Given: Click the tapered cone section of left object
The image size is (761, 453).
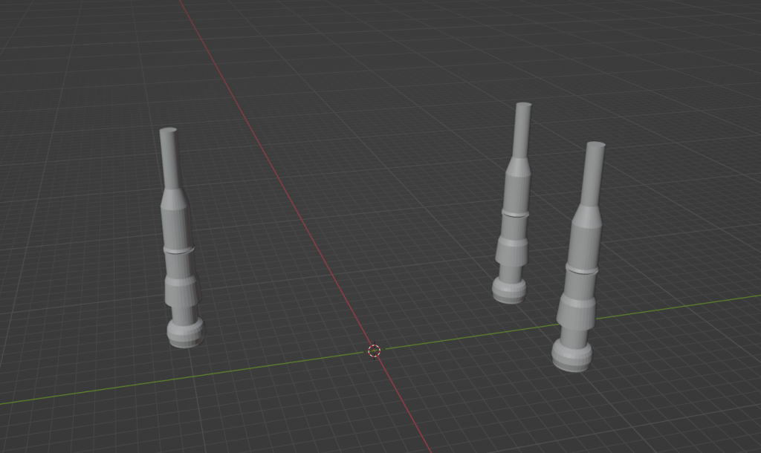Looking at the screenshot, I should coord(174,198).
